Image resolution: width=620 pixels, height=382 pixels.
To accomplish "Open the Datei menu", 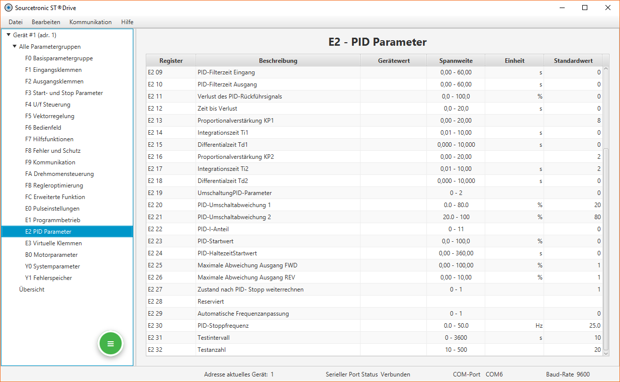I will click(x=16, y=22).
